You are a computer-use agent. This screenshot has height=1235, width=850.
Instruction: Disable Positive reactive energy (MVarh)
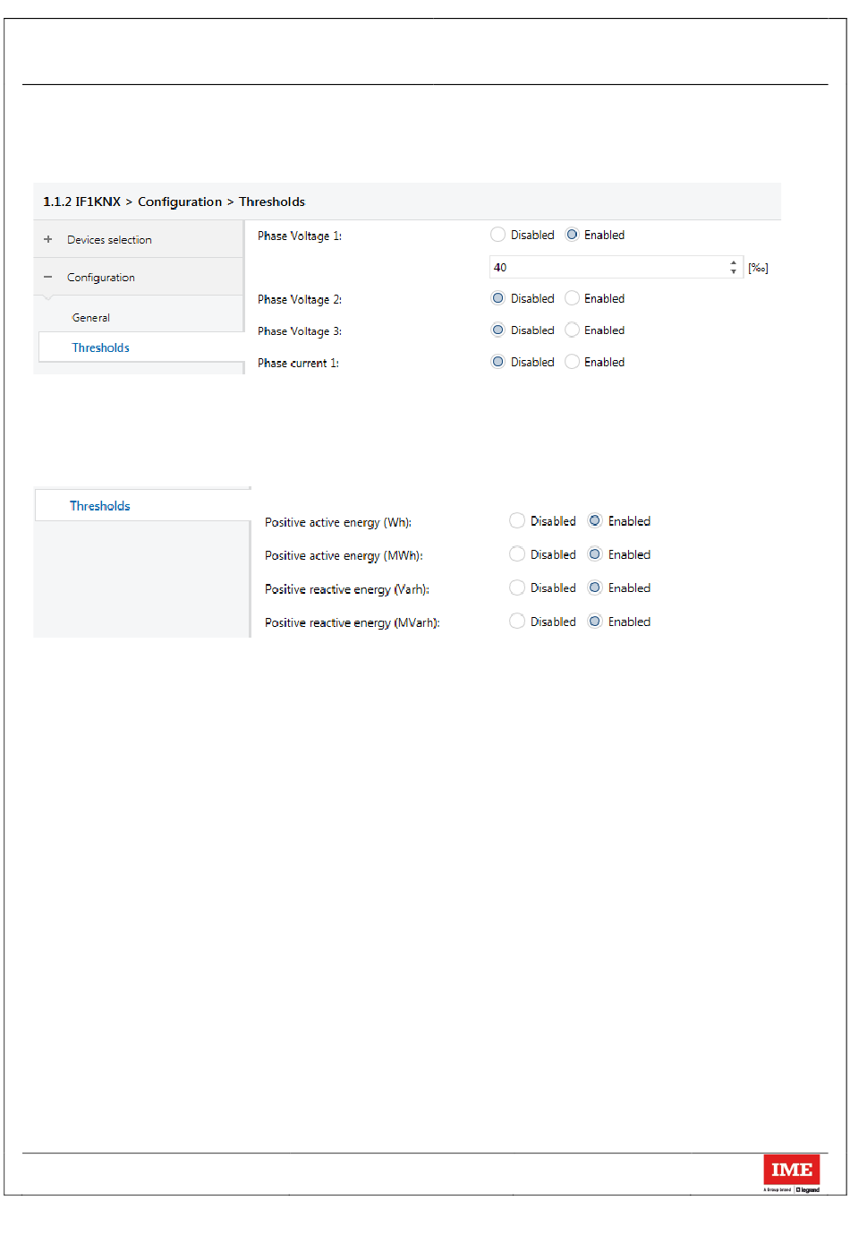point(517,622)
